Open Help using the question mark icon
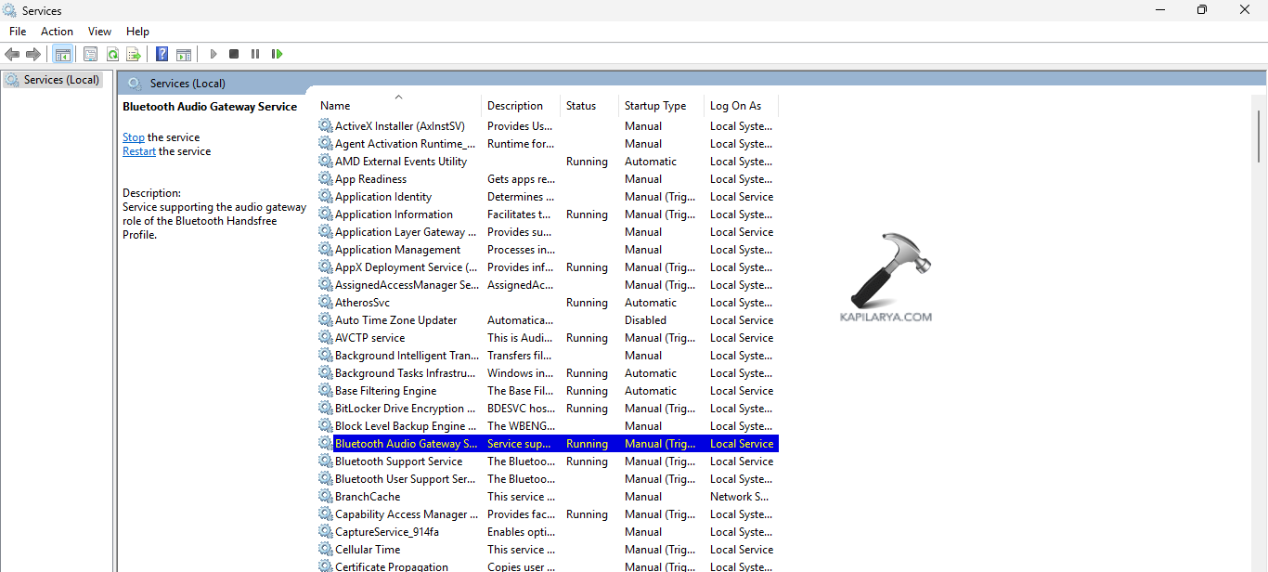This screenshot has height=572, width=1268. (161, 54)
